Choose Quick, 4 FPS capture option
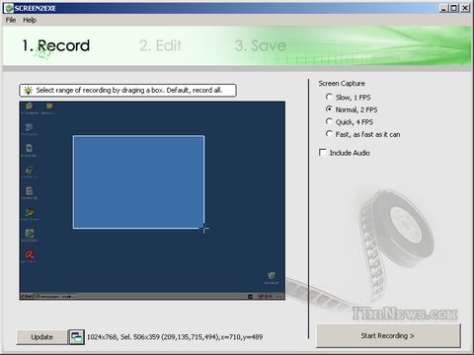474x355 pixels. [350, 122]
